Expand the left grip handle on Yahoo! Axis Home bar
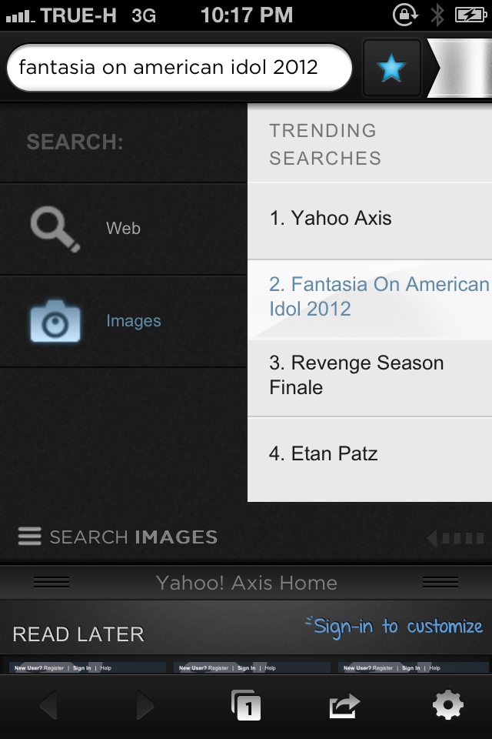The image size is (492, 739). (x=52, y=583)
